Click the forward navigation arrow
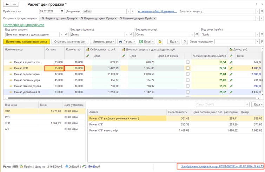The width and height of the screenshot is (265, 172). (x=14, y=4)
